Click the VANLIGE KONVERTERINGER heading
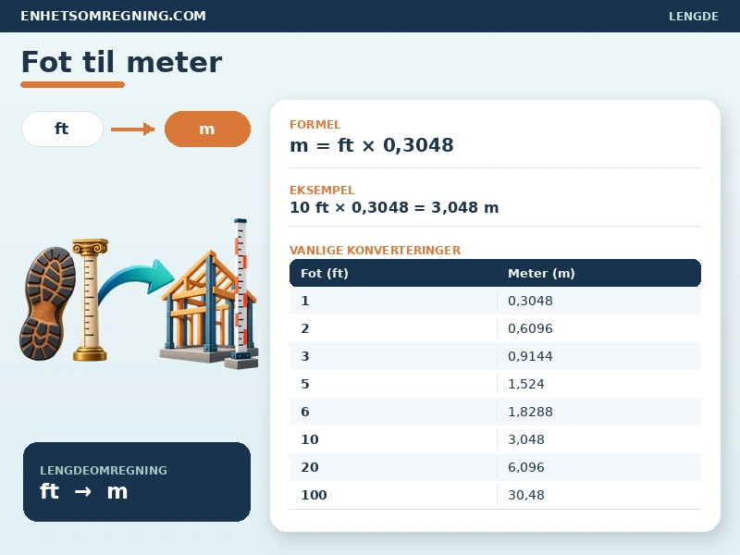The width and height of the screenshot is (740, 555). (376, 250)
